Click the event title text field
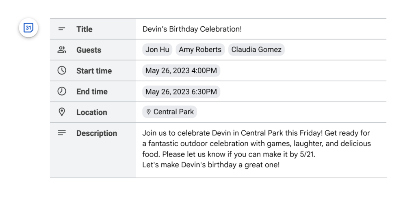Image resolution: width=416 pixels, height=203 pixels. tap(192, 29)
